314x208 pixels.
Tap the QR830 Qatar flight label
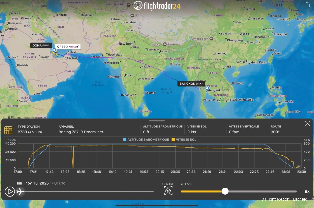pyautogui.click(x=68, y=47)
